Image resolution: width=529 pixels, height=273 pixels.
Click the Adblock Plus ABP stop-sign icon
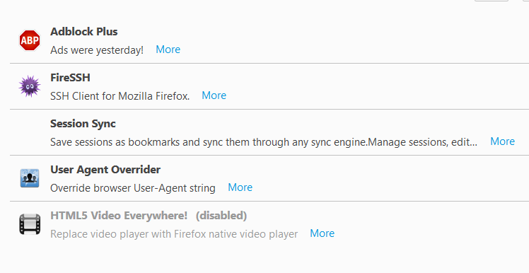[x=30, y=40]
